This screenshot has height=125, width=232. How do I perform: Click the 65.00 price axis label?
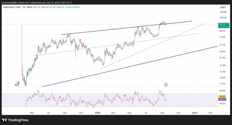click(222, 31)
